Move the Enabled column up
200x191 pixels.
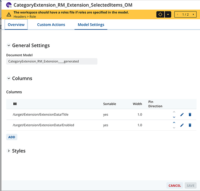pos(174,123)
